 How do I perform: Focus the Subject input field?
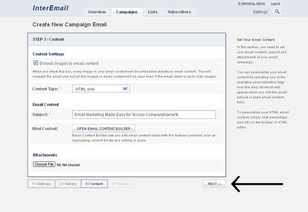pos(144,114)
